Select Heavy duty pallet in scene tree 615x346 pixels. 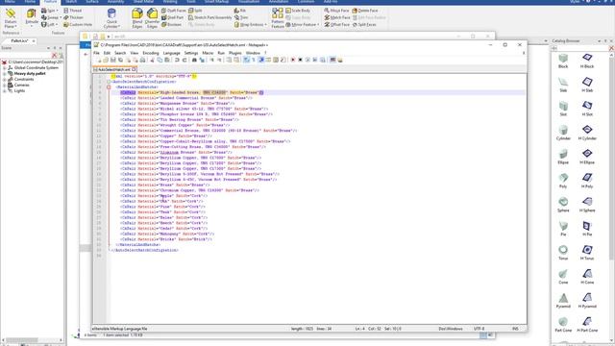tap(30, 73)
